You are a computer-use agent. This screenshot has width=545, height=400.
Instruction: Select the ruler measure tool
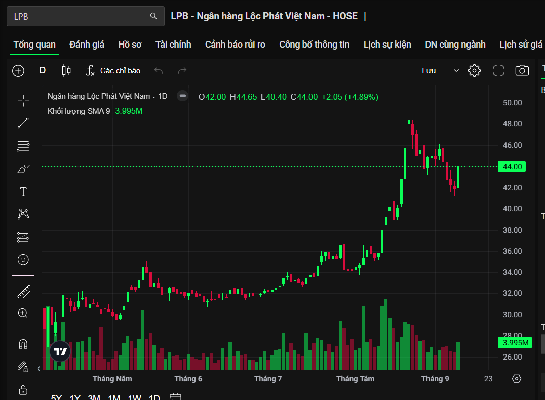pyautogui.click(x=24, y=292)
